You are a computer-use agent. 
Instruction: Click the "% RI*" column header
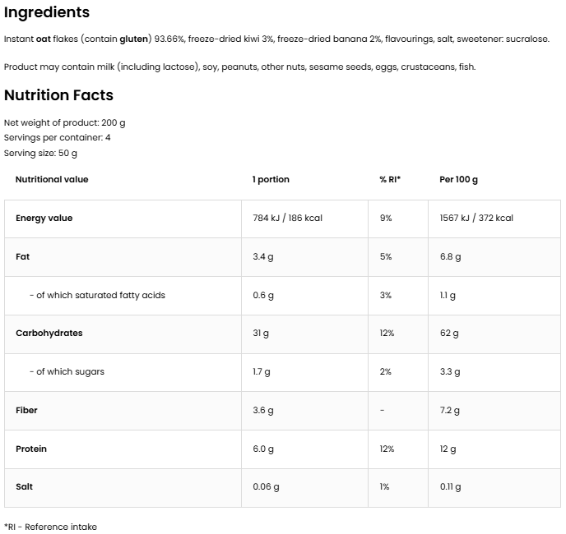389,179
